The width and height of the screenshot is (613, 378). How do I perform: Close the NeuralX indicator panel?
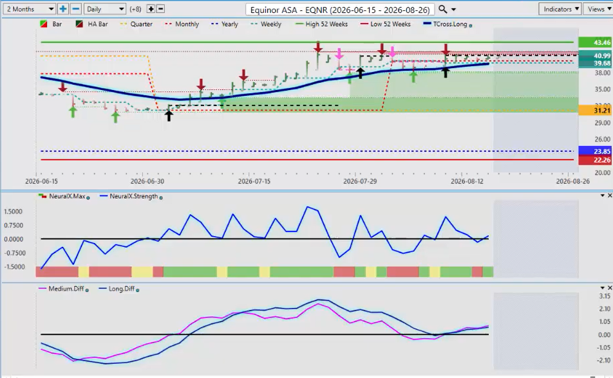[x=610, y=195]
